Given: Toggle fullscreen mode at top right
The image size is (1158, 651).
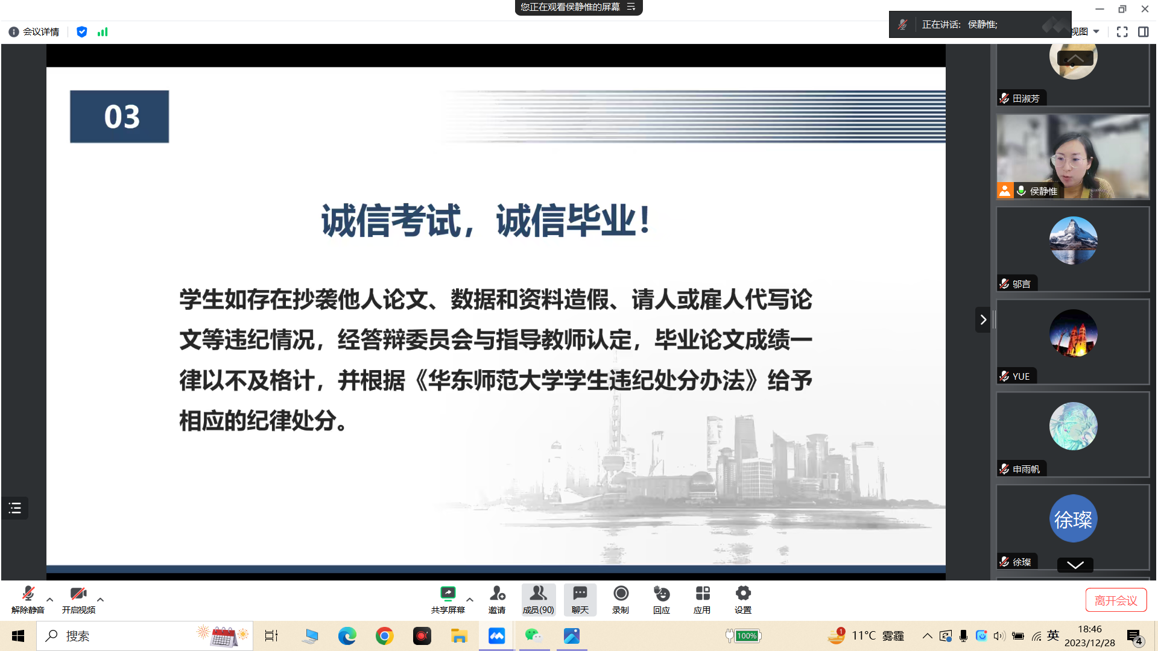Looking at the screenshot, I should click(x=1122, y=32).
